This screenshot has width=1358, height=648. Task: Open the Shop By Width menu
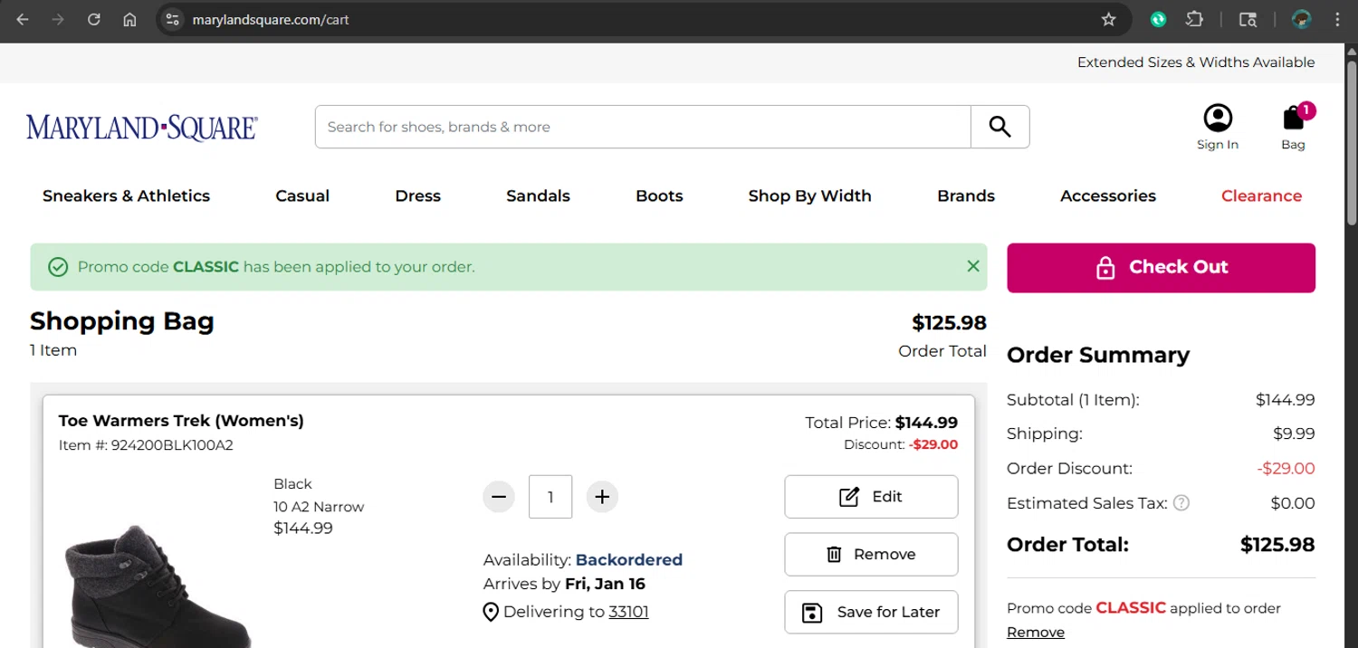[x=809, y=195]
